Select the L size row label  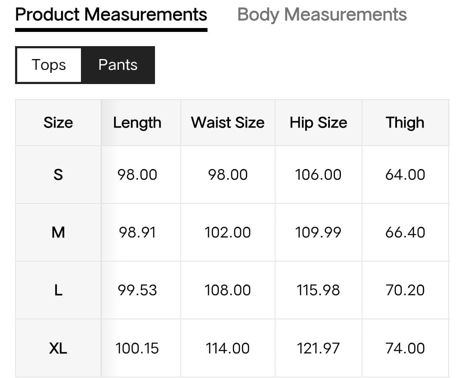pyautogui.click(x=58, y=290)
